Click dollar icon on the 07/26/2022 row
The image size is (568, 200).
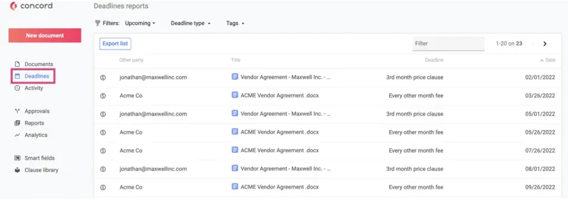(103, 151)
